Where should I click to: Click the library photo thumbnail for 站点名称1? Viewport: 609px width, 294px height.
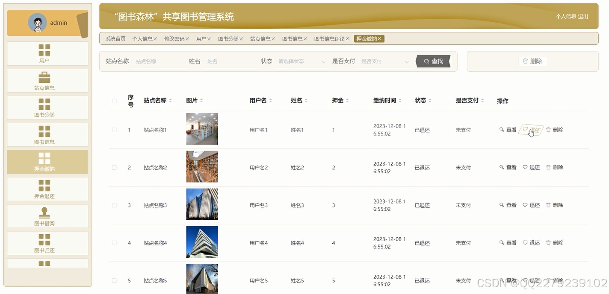(x=202, y=129)
